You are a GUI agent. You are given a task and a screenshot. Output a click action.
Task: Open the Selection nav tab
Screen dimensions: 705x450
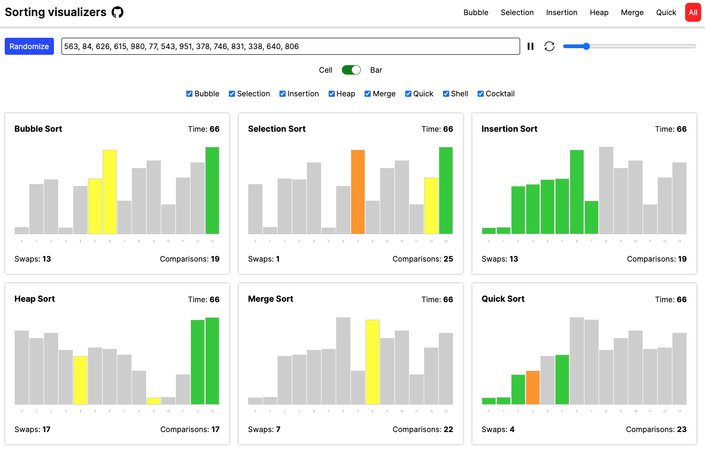point(517,13)
